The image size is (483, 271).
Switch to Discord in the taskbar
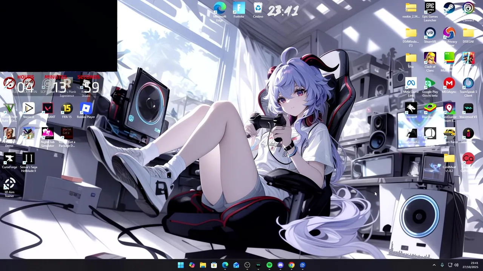coord(280,265)
